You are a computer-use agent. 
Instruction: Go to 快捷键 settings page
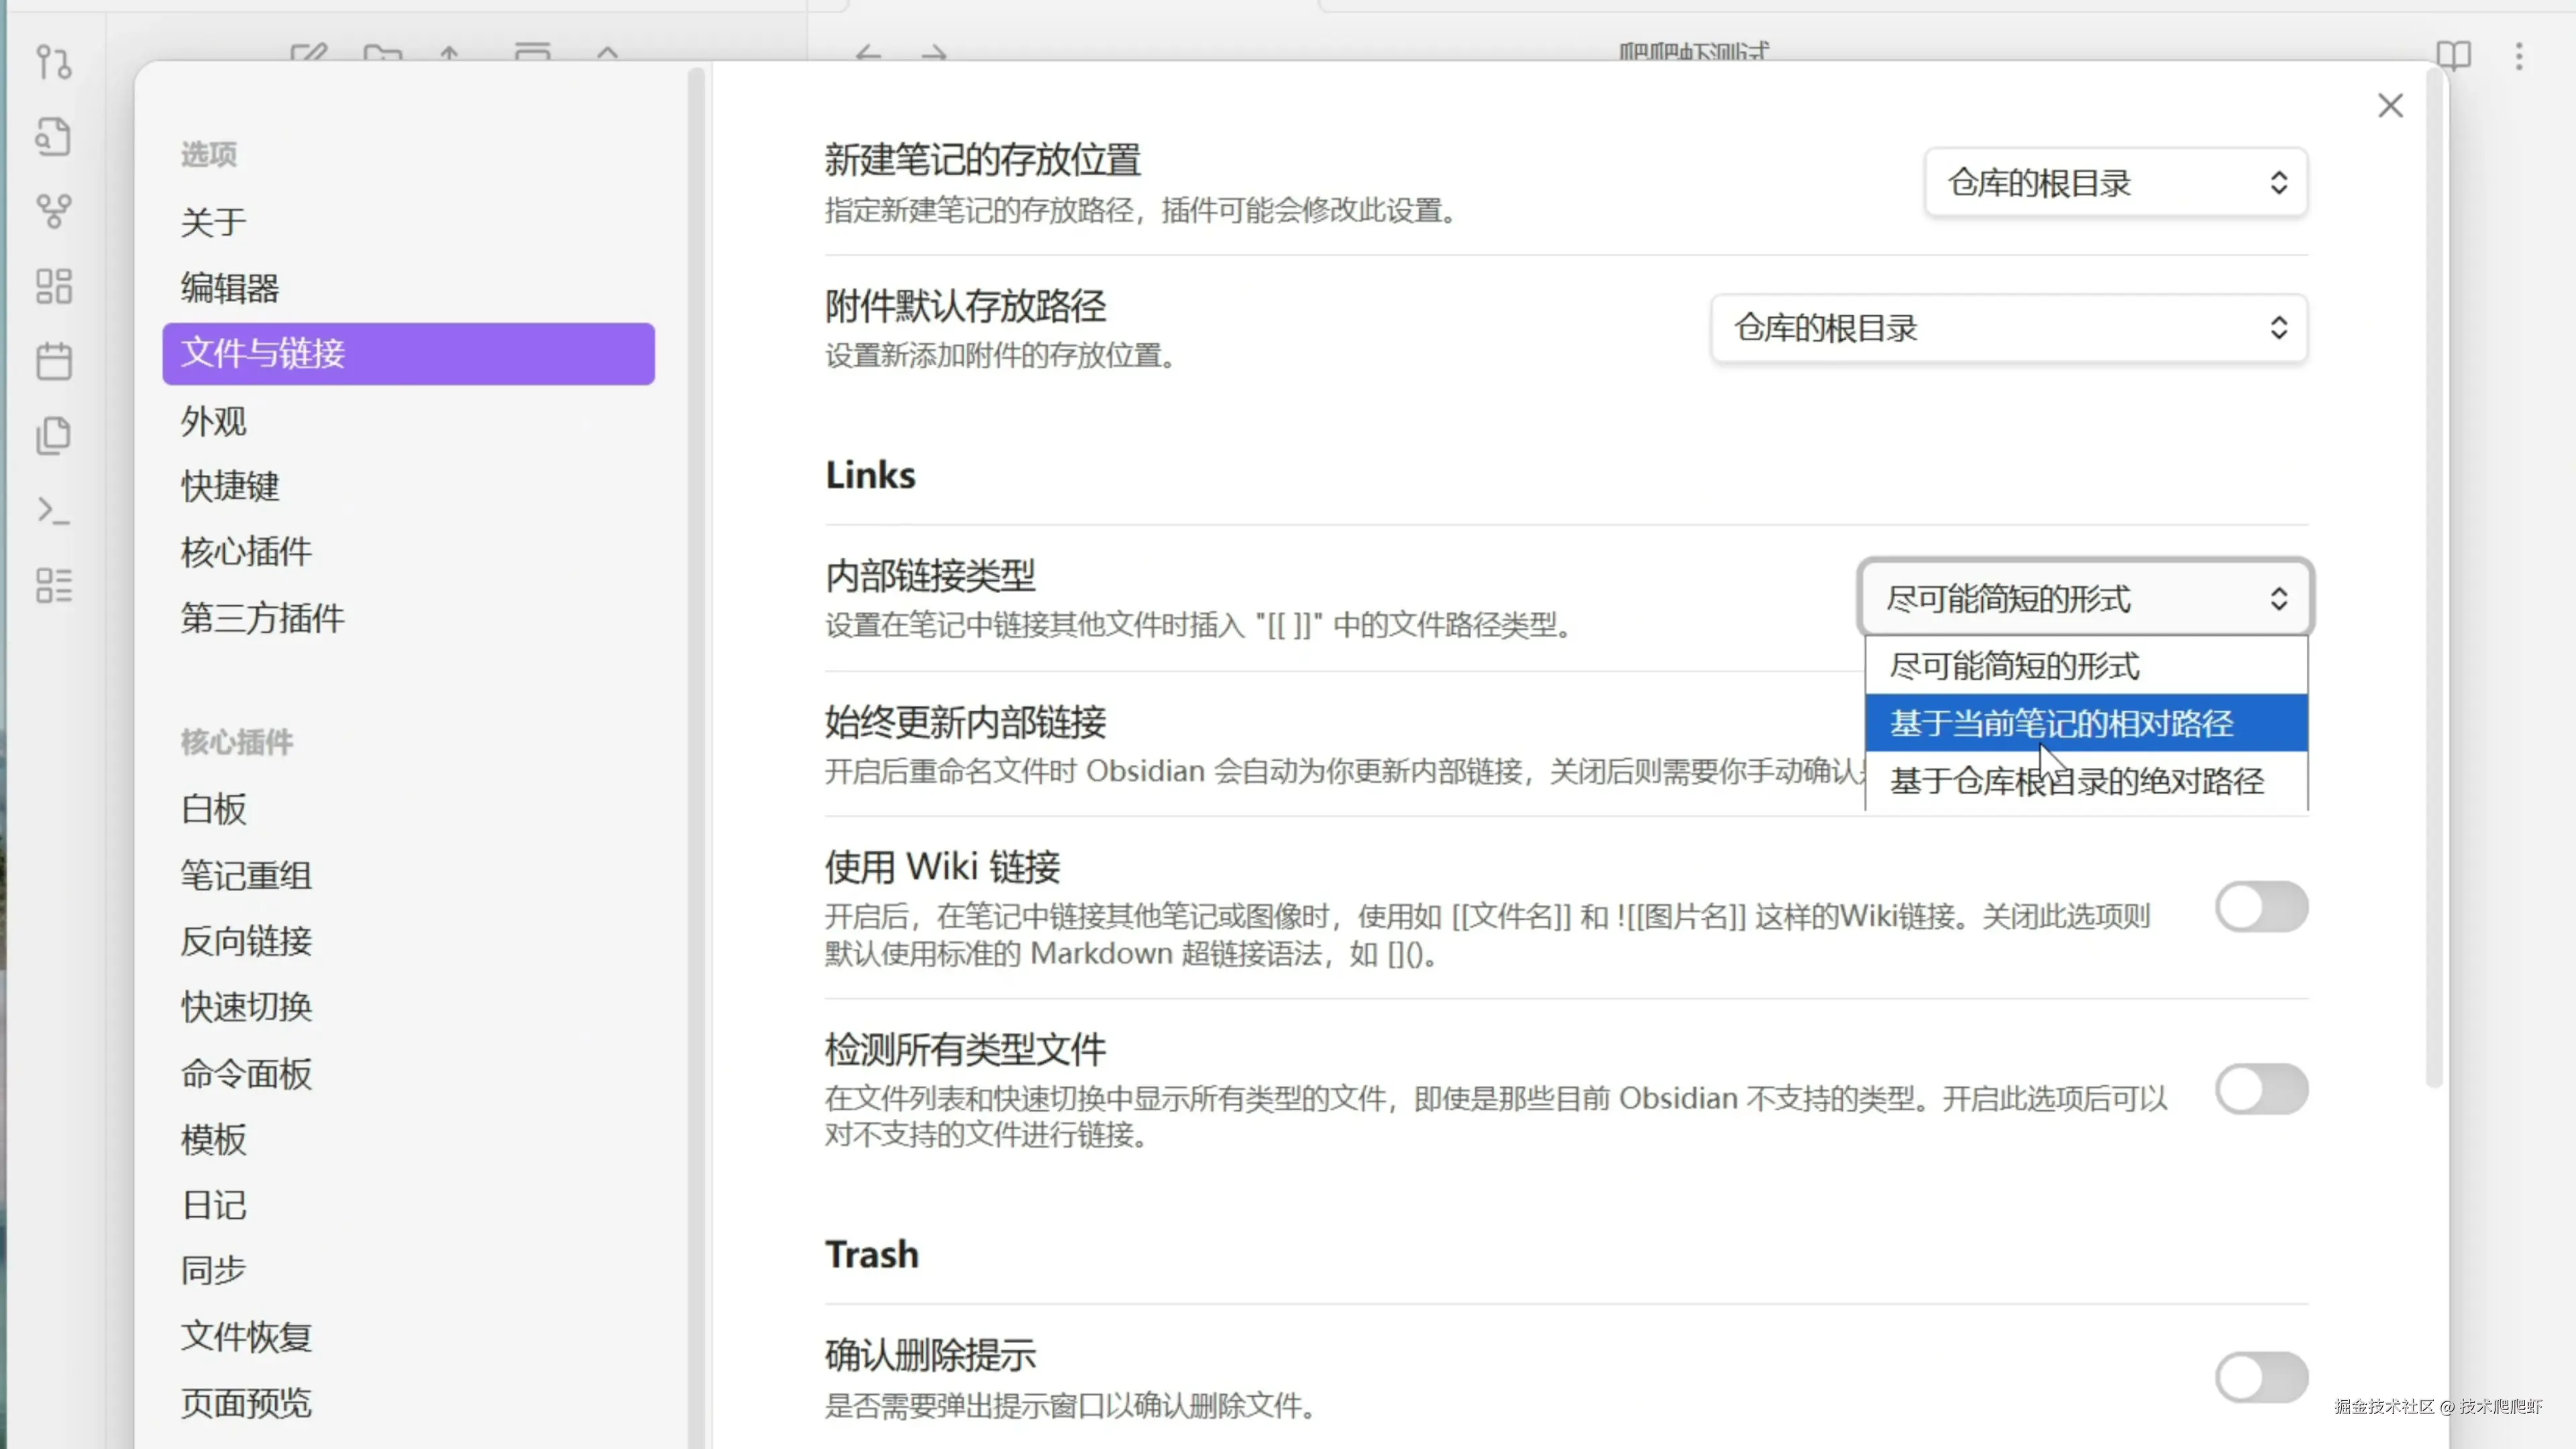230,486
